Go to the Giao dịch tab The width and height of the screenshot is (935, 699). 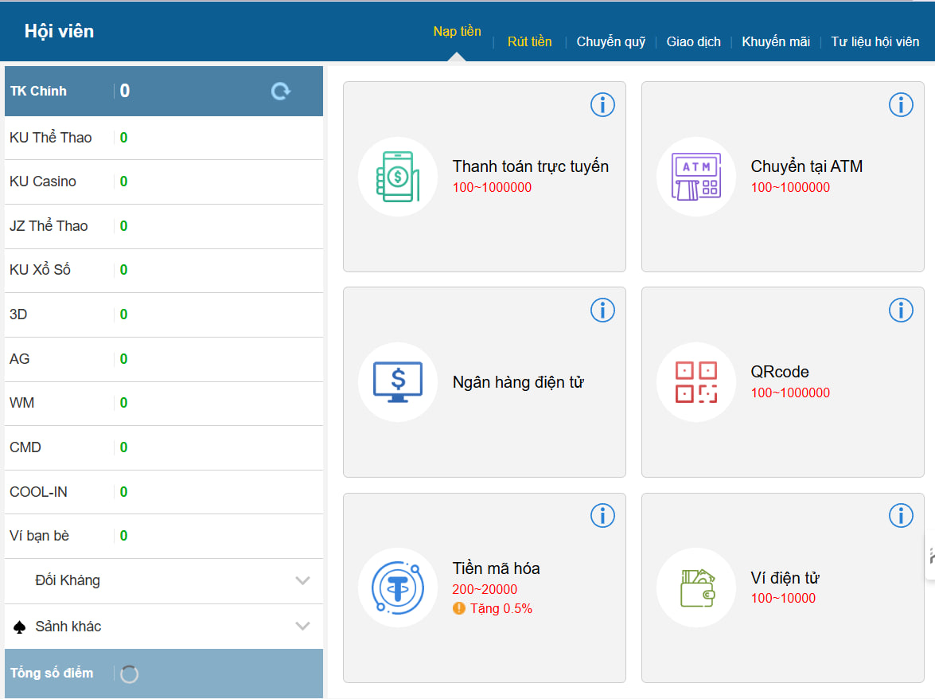(x=693, y=42)
